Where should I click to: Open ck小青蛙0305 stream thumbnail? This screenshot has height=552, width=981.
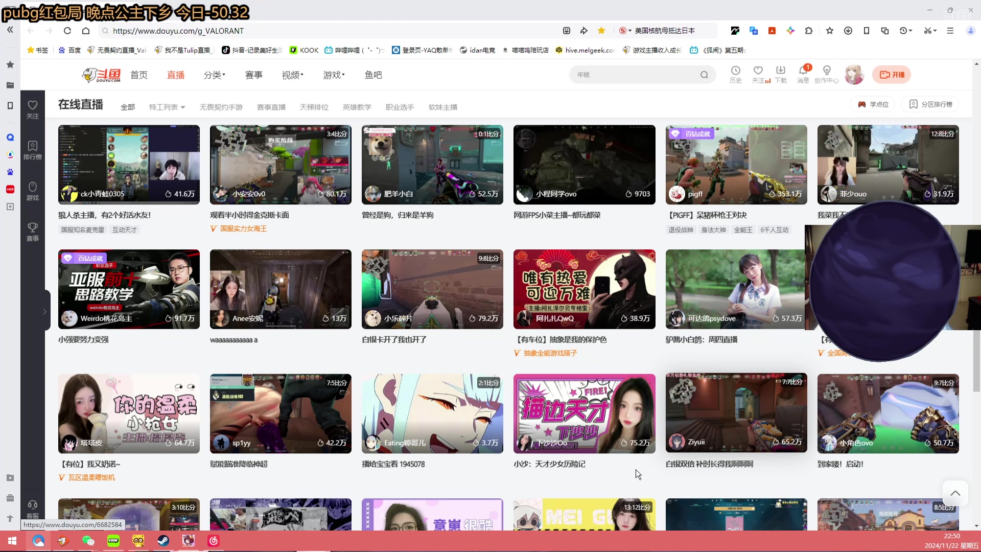(x=129, y=165)
